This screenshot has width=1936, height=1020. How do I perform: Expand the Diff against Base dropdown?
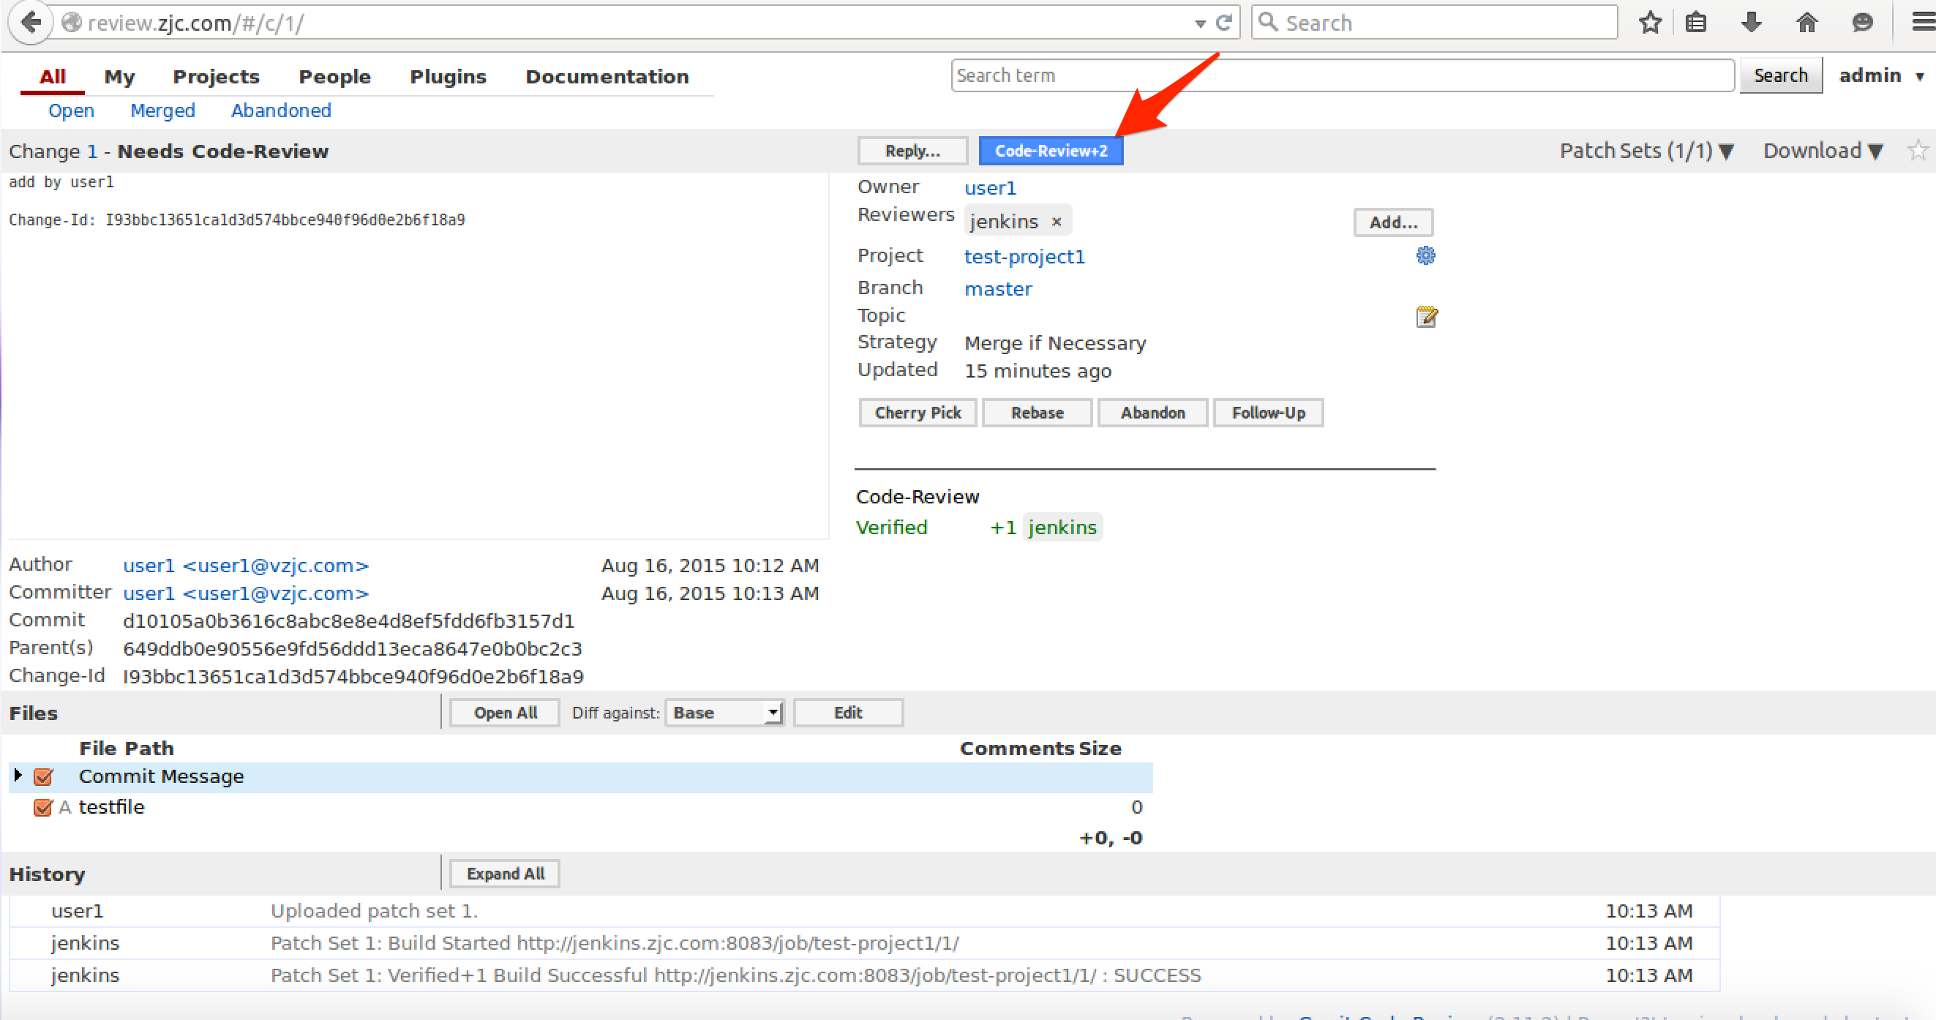pyautogui.click(x=722, y=711)
